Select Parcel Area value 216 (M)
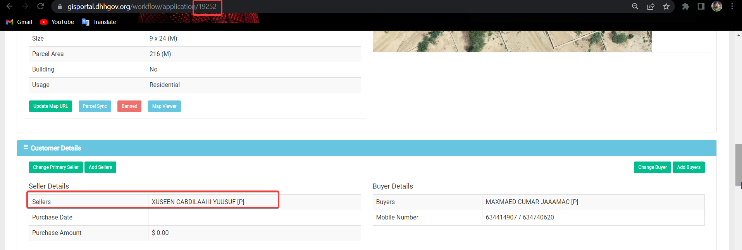 pyautogui.click(x=160, y=54)
